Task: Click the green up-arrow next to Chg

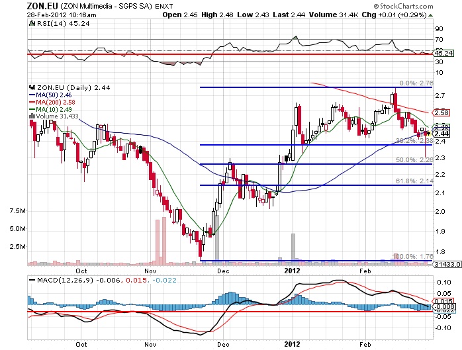Action: 430,15
